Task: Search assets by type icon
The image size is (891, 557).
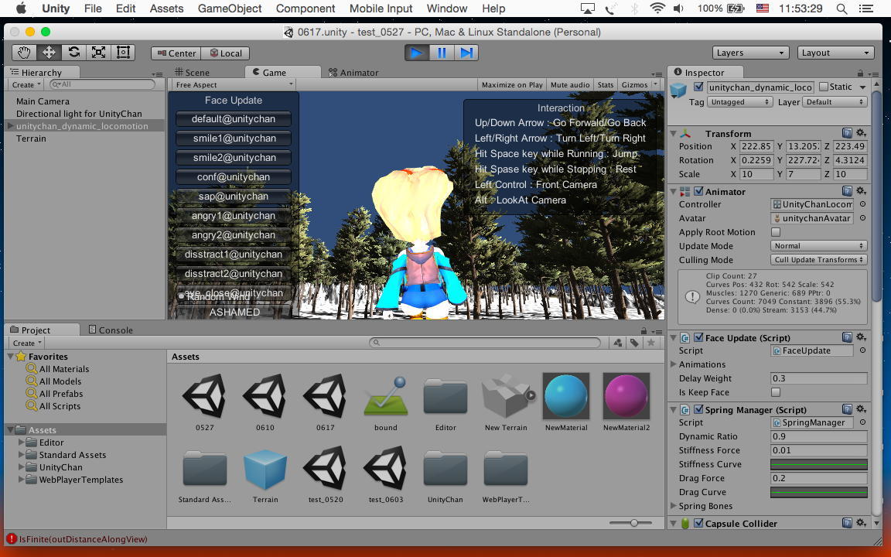Action: [x=618, y=343]
